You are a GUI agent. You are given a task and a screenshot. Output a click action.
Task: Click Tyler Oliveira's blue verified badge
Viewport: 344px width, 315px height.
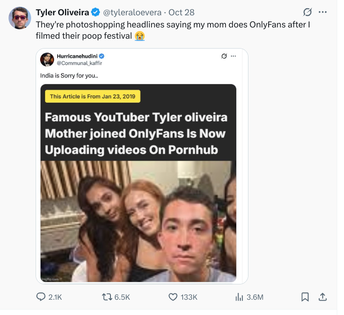coord(96,12)
